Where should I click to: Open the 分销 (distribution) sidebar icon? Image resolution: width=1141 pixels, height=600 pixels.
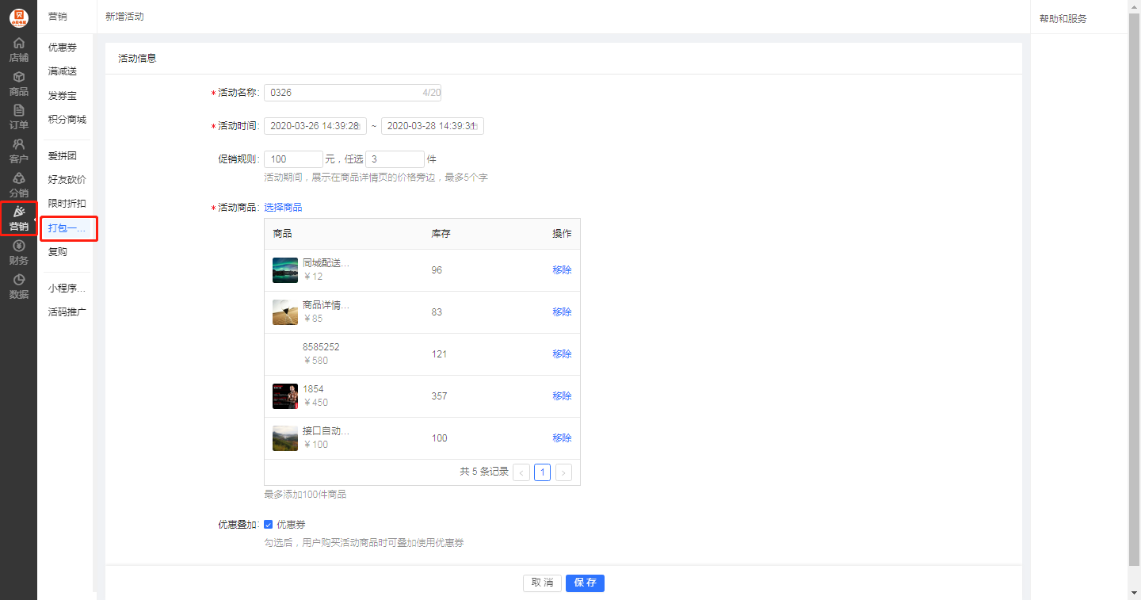[x=18, y=185]
